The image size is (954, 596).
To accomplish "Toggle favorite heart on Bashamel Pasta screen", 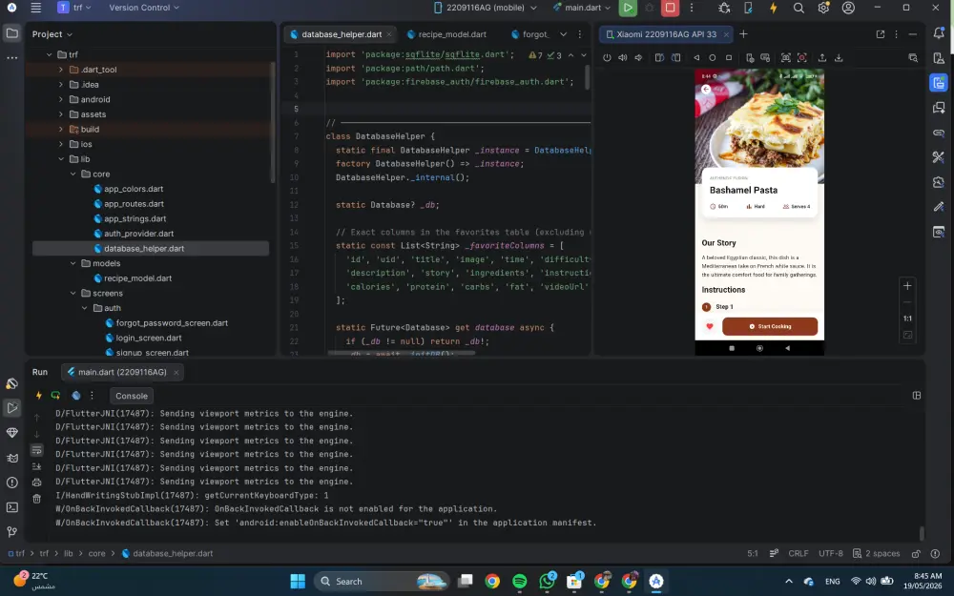I will [709, 326].
